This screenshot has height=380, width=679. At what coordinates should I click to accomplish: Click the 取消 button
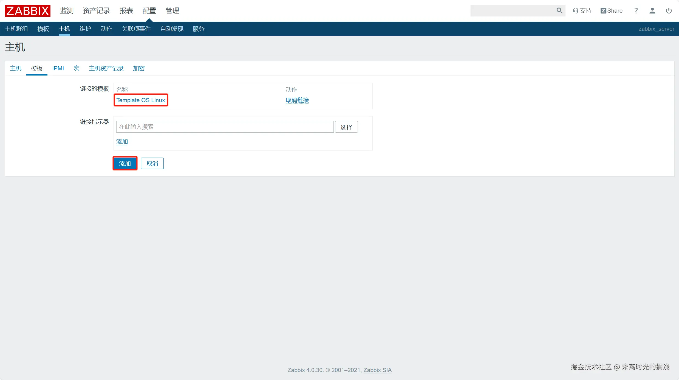tap(152, 164)
